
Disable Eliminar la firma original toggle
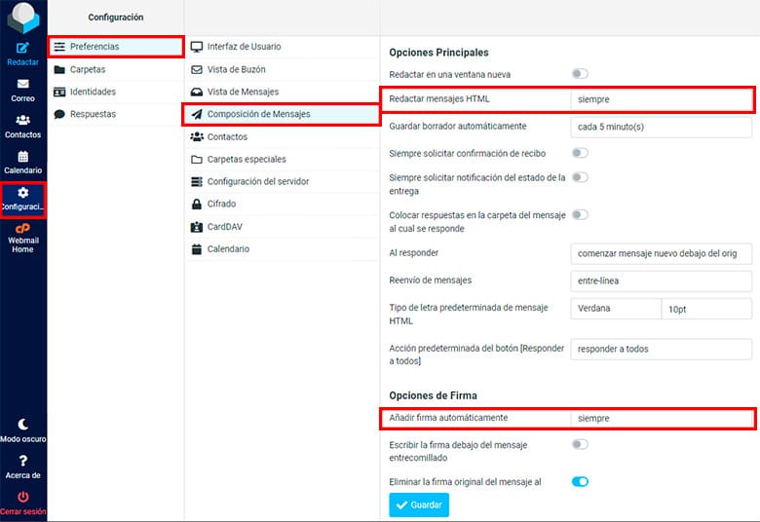(580, 481)
